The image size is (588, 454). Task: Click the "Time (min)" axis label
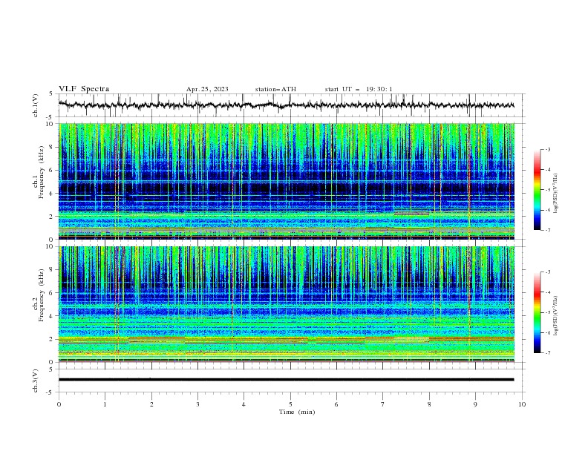pyautogui.click(x=297, y=412)
